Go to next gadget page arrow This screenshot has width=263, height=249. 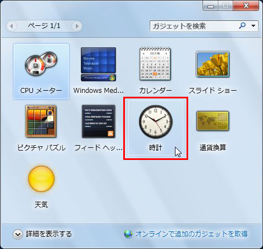click(77, 26)
